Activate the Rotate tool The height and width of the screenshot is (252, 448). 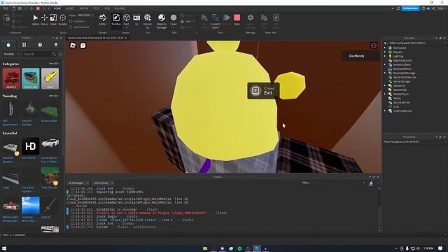(62, 20)
